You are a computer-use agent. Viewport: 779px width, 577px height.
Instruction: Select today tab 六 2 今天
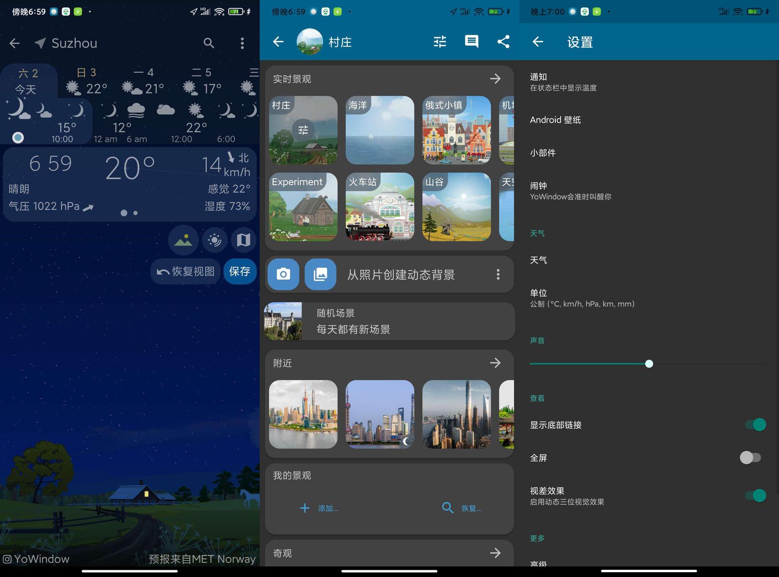tap(28, 81)
